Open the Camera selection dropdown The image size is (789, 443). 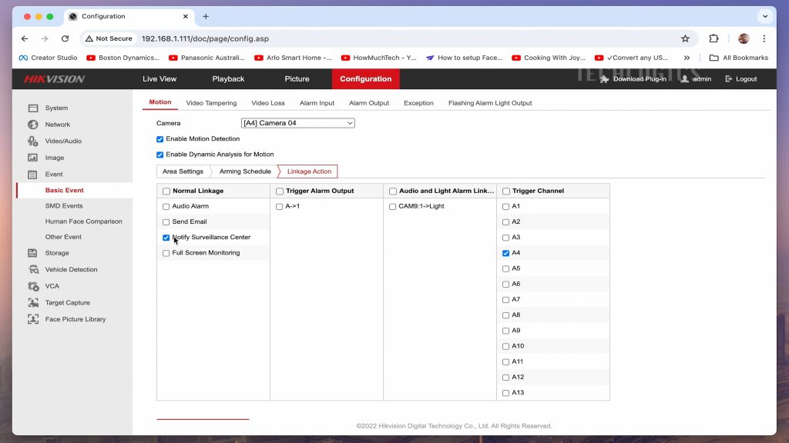[297, 123]
